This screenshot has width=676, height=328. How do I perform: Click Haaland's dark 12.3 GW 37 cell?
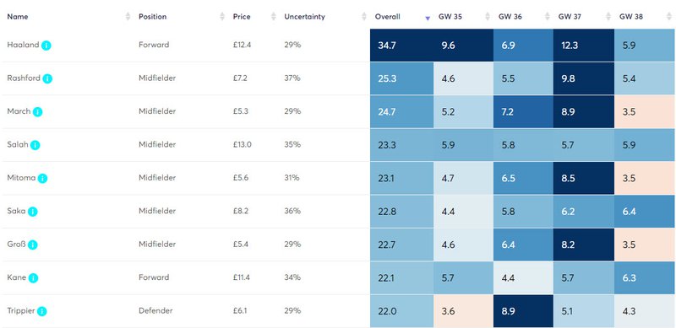[x=584, y=46]
